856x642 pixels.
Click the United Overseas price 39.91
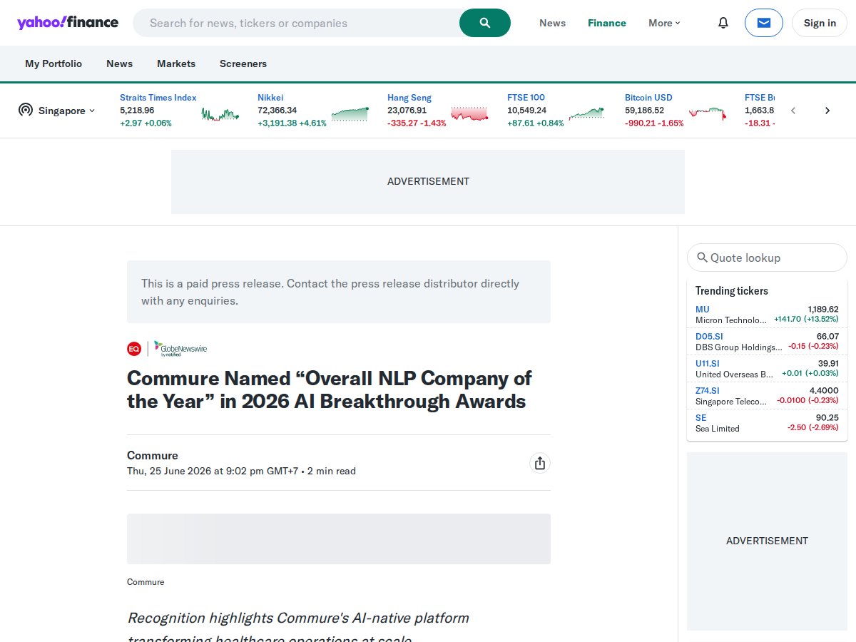[827, 363]
